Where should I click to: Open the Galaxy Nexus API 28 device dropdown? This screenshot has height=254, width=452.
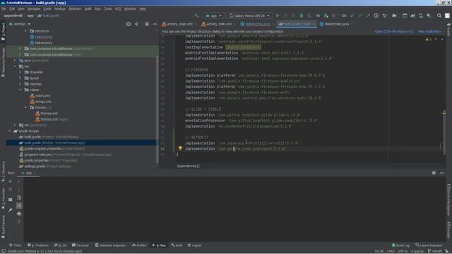pos(249,16)
